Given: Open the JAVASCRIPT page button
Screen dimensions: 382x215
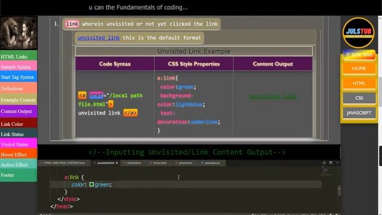Looking at the screenshot, I should pyautogui.click(x=359, y=113).
